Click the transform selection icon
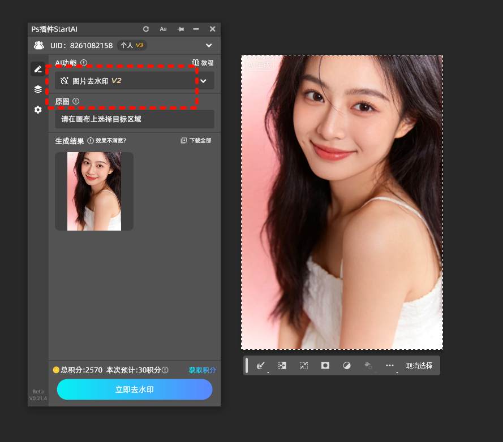The image size is (503, 442). point(304,366)
